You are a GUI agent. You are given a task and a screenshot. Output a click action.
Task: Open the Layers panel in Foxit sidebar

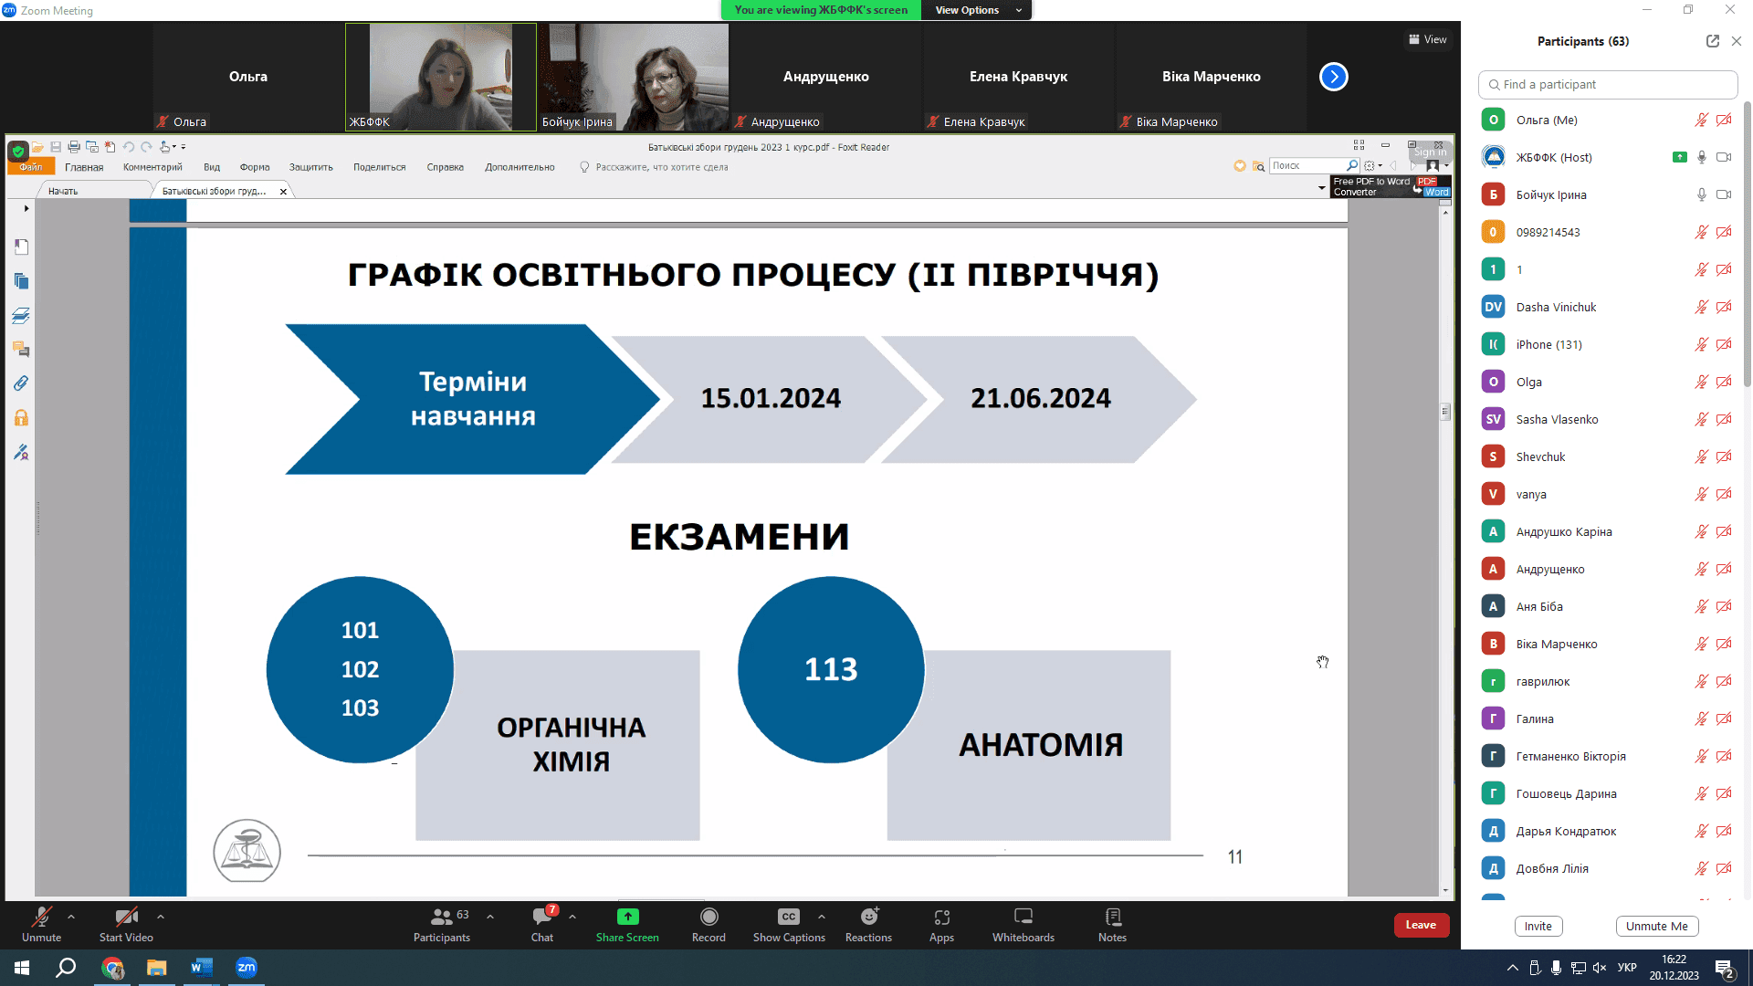click(22, 316)
